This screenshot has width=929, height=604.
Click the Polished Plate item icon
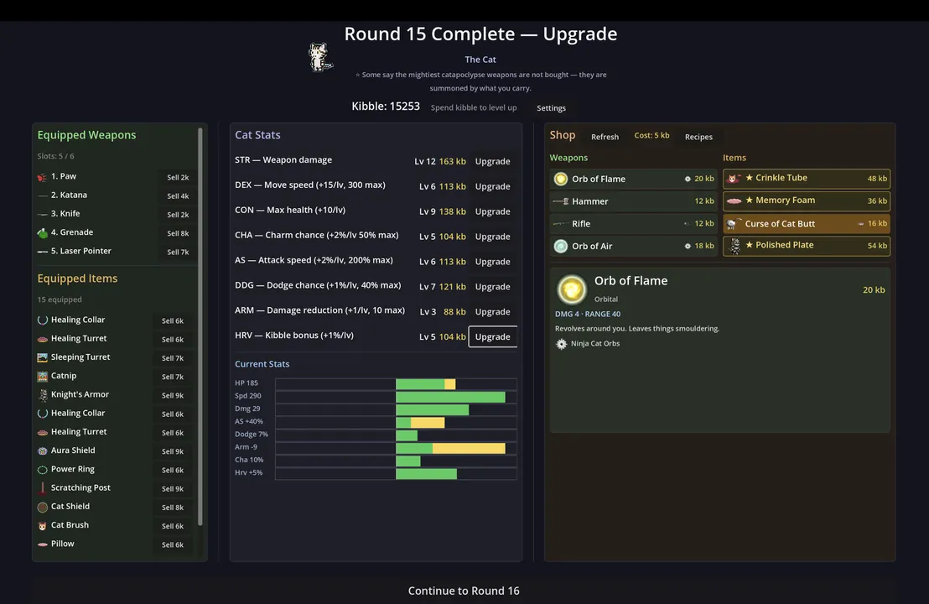[734, 246]
